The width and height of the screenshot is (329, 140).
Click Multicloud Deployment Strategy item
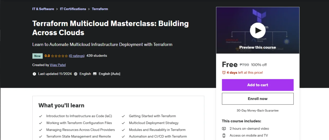(x=154, y=123)
